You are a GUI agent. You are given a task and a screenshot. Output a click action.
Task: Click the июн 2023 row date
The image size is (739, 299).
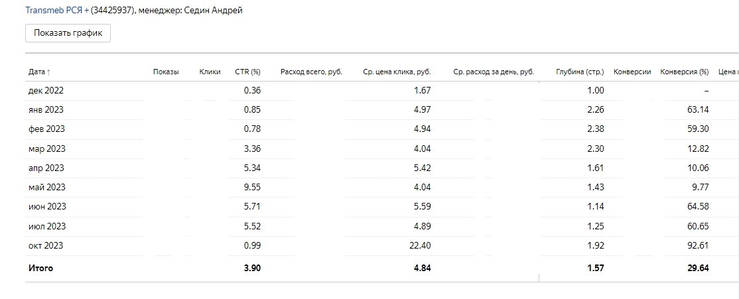pos(47,206)
